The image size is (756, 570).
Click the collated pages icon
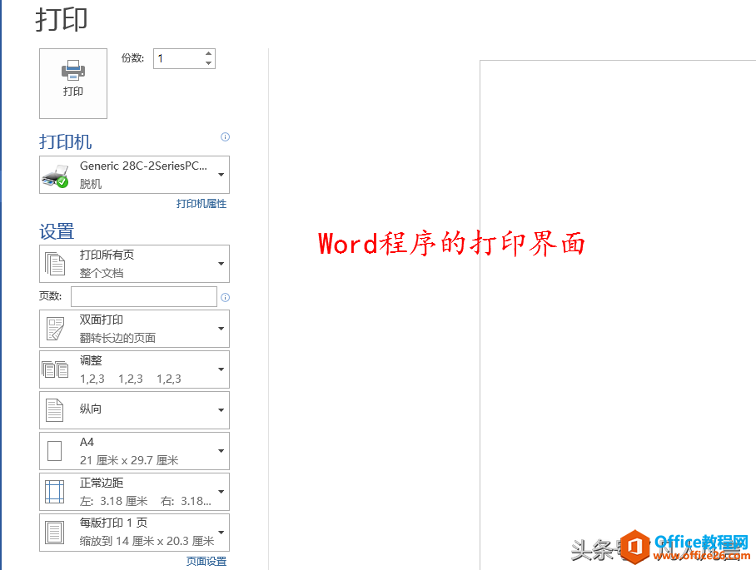(x=55, y=369)
